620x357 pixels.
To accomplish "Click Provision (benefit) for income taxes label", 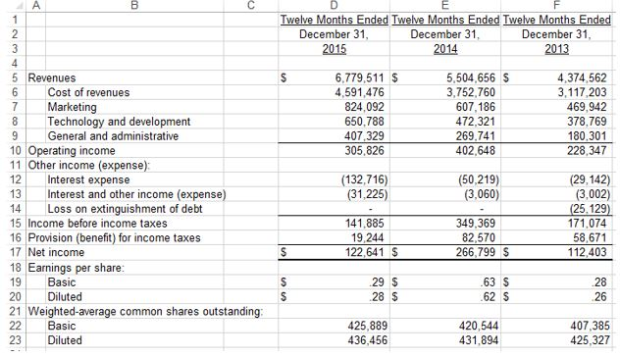I will 114,238.
